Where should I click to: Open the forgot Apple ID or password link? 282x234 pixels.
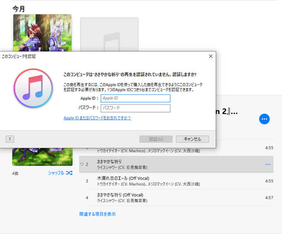pyautogui.click(x=97, y=118)
